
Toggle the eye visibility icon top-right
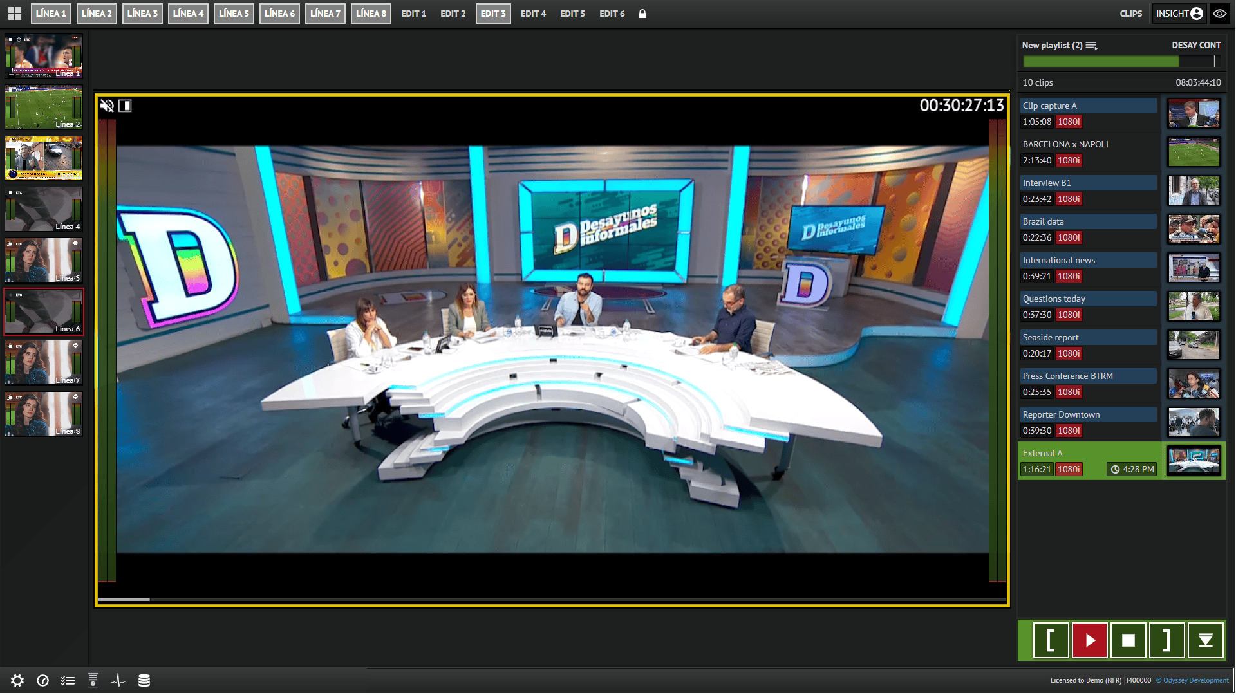pyautogui.click(x=1220, y=14)
